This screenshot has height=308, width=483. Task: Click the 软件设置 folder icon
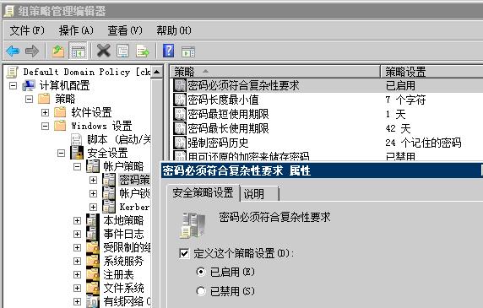point(60,112)
